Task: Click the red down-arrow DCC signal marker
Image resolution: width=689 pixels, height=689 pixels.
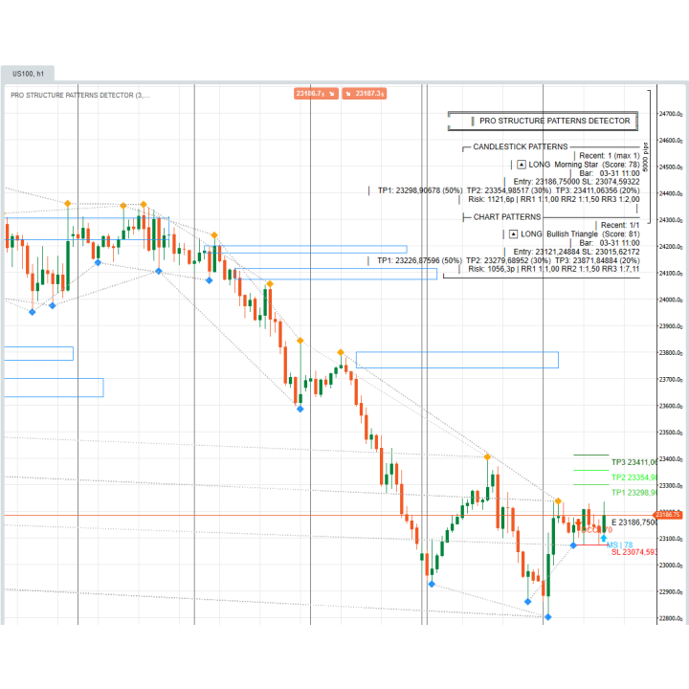Action: click(579, 522)
